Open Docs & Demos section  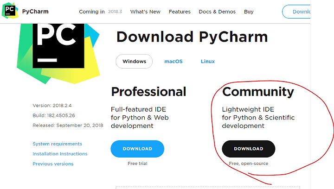point(217,12)
